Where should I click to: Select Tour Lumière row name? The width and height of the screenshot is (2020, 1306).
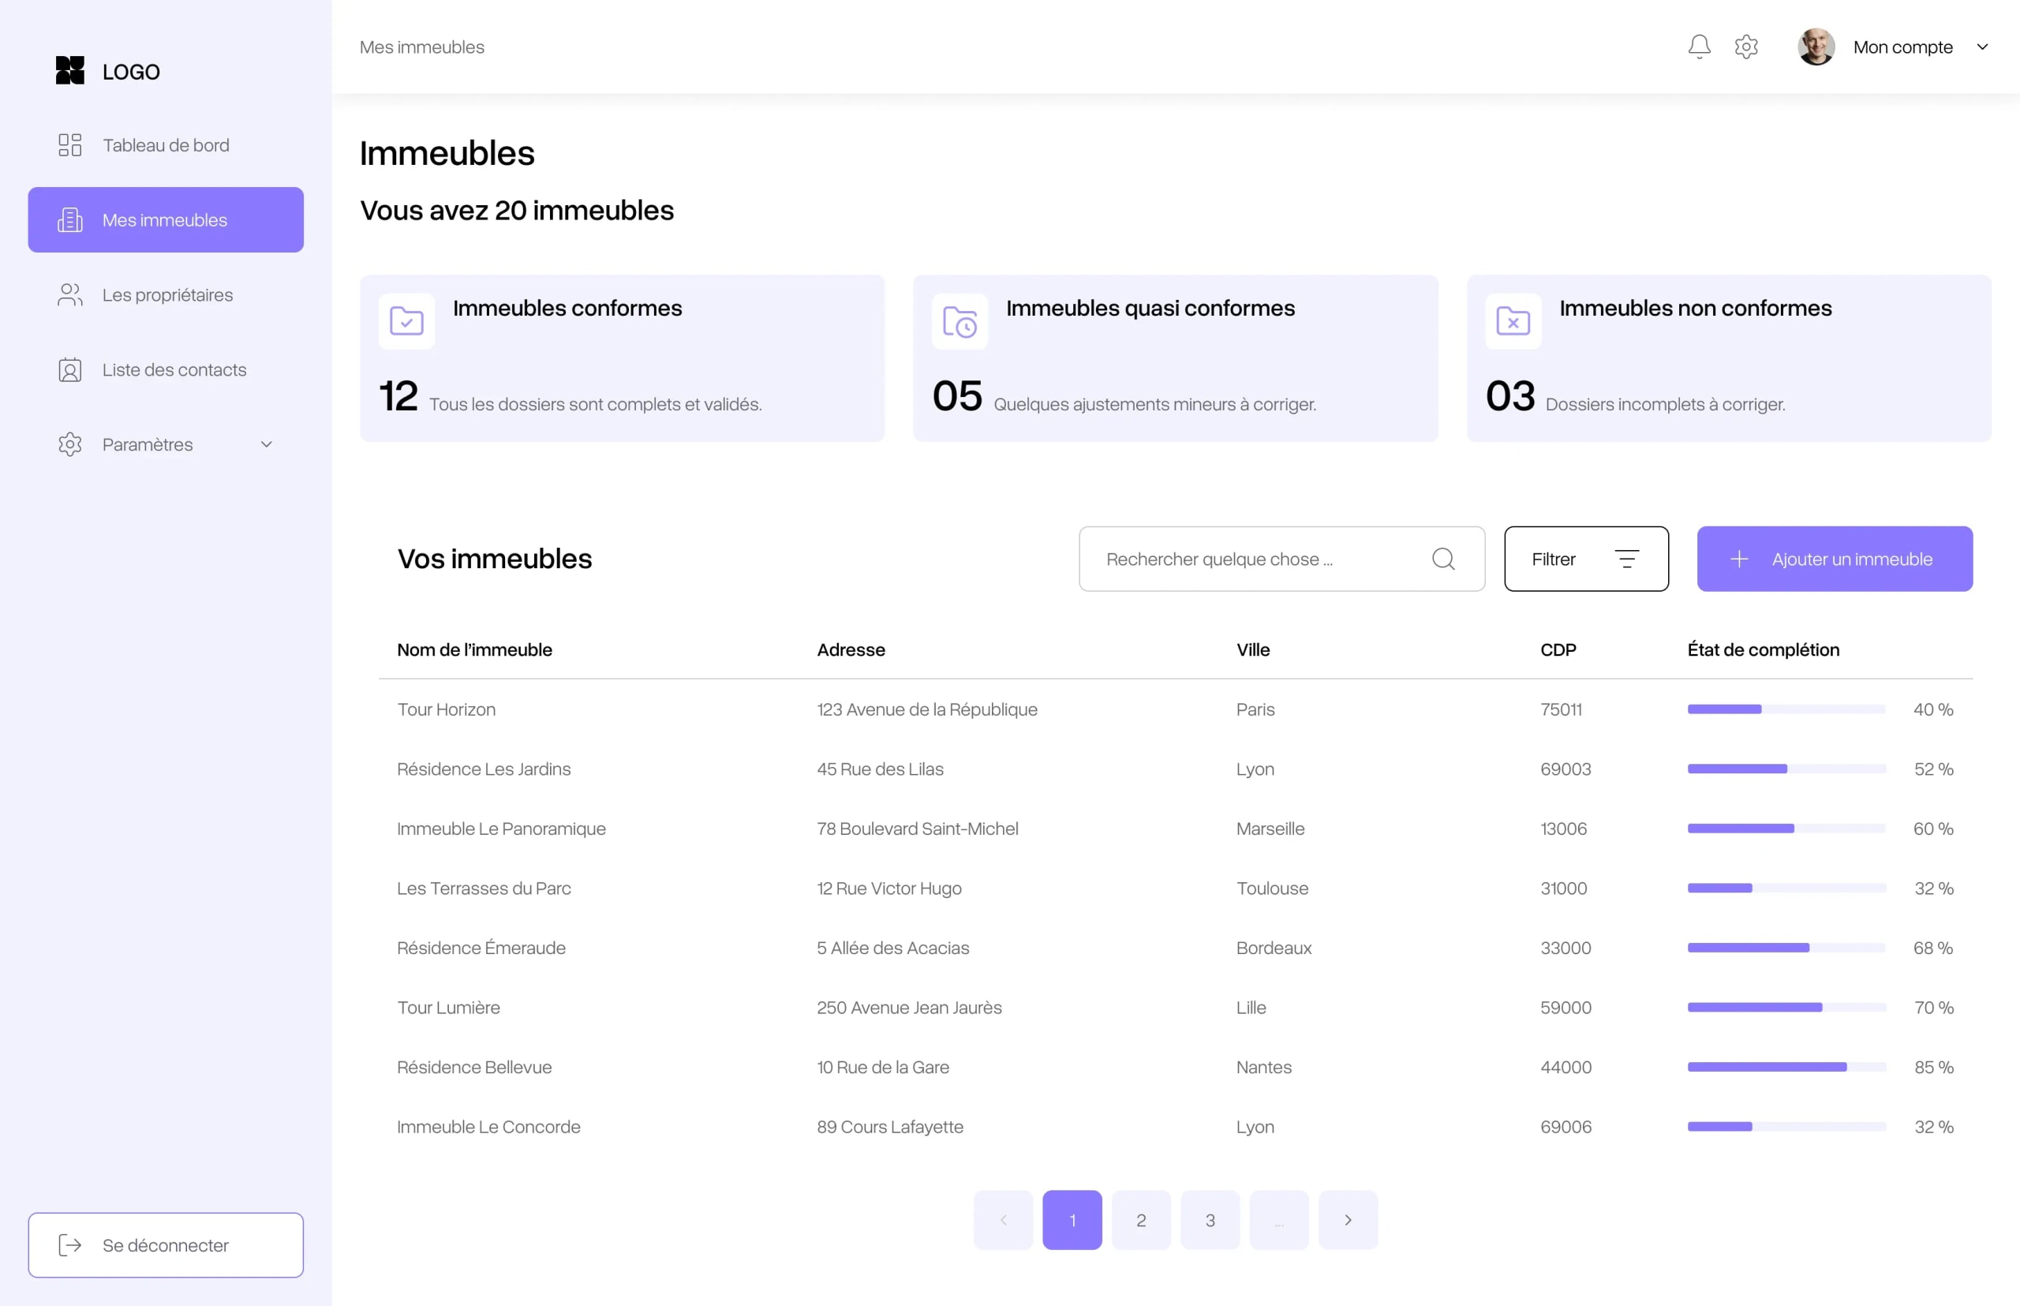449,1008
